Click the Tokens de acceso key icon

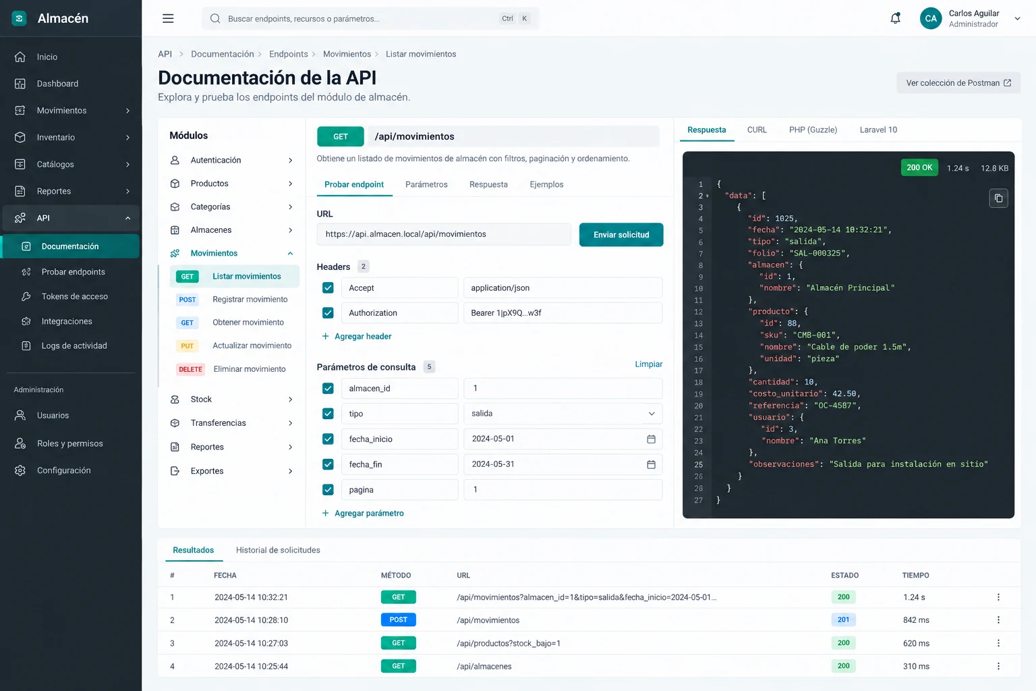click(x=26, y=296)
